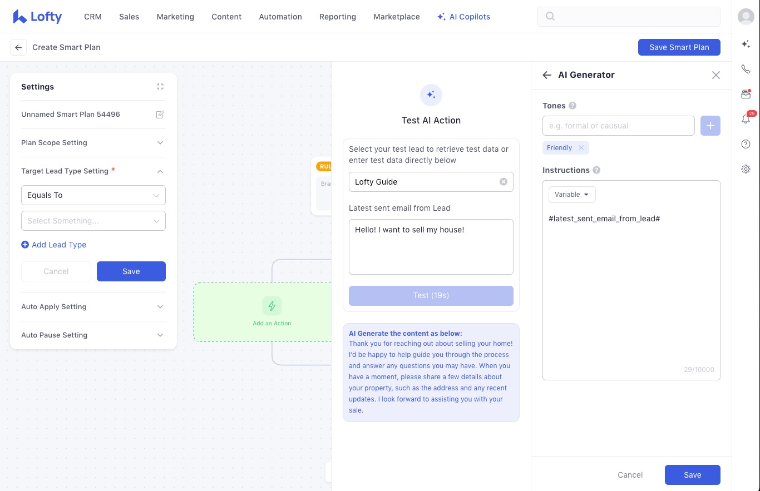Image resolution: width=760 pixels, height=491 pixels.
Task: Open the Variable dropdown in Instructions
Action: 571,195
